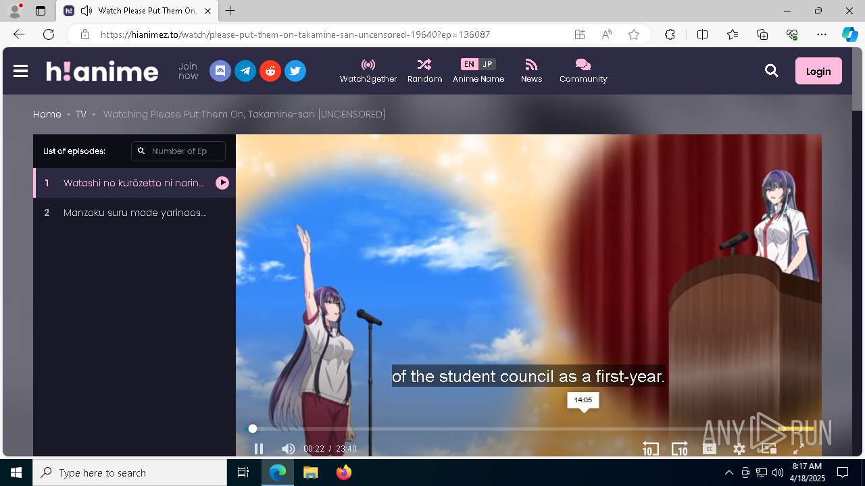The image size is (865, 486).
Task: Launch Firefox from taskbar
Action: click(343, 473)
